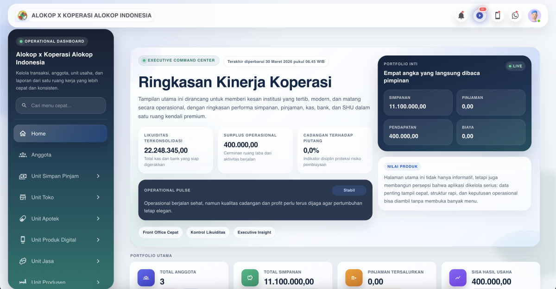Screen dimensions: 556x289
Task: Open the user profile avatar
Action: (534, 16)
